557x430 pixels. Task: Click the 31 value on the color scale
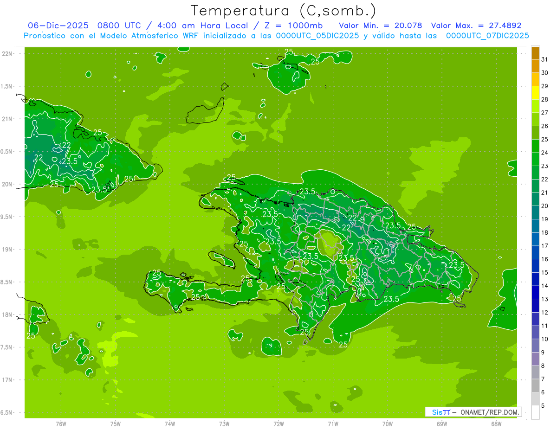545,59
